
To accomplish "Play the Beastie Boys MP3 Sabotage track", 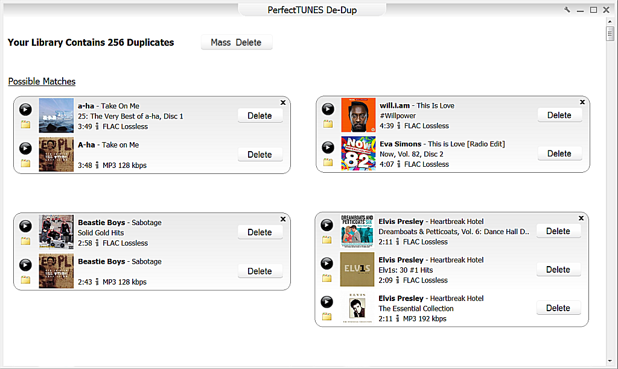I will [x=25, y=265].
